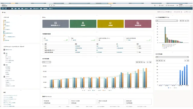Collapse the KPI table expander arrow
Image resolution: width=193 pixels, height=109 pixels.
click(x=43, y=44)
